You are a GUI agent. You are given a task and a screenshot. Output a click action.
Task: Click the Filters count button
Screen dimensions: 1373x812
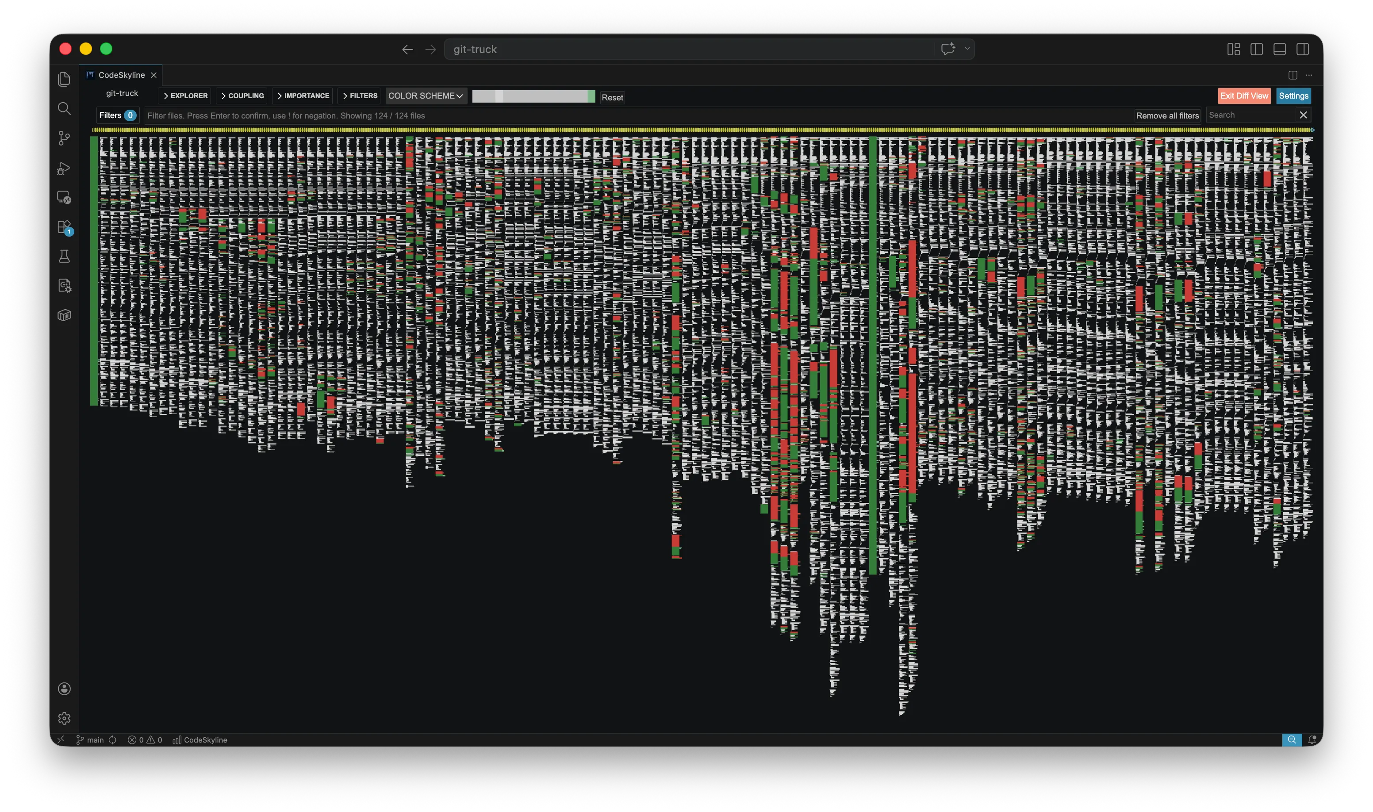coord(117,115)
